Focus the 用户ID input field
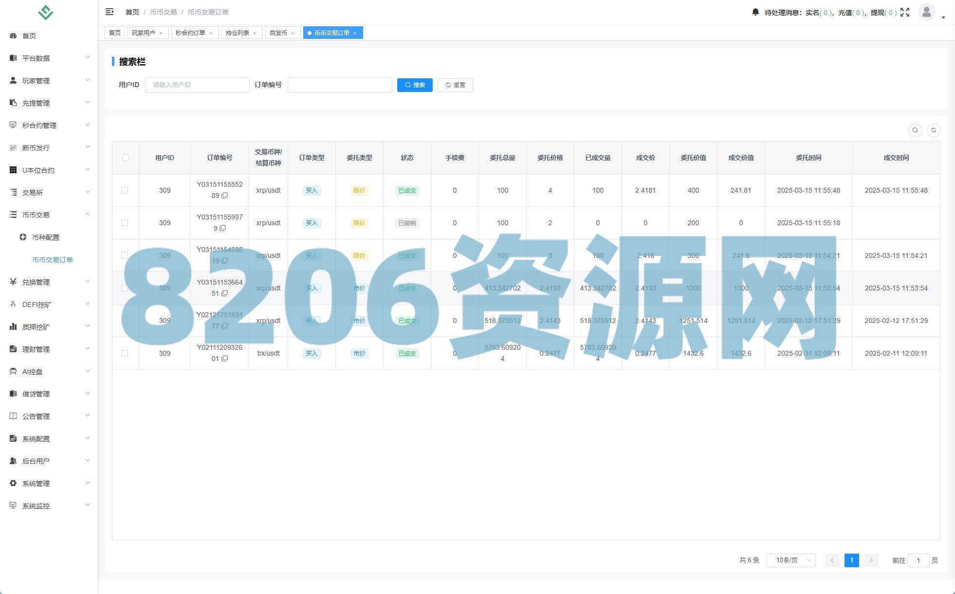The width and height of the screenshot is (955, 594). click(197, 85)
